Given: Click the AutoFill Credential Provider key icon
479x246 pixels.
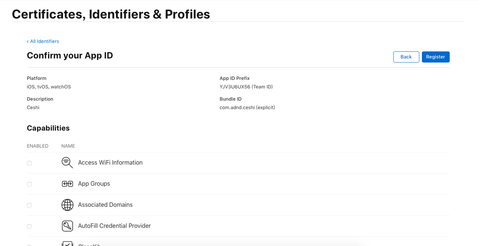Looking at the screenshot, I should tap(67, 226).
